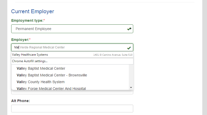Choose Valley Baptist Medical Center

pyautogui.click(x=41, y=68)
